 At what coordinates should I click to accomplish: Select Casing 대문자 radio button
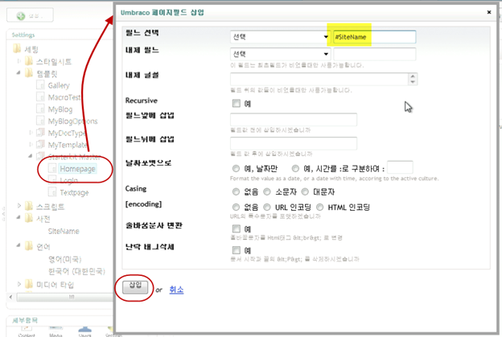(x=305, y=191)
